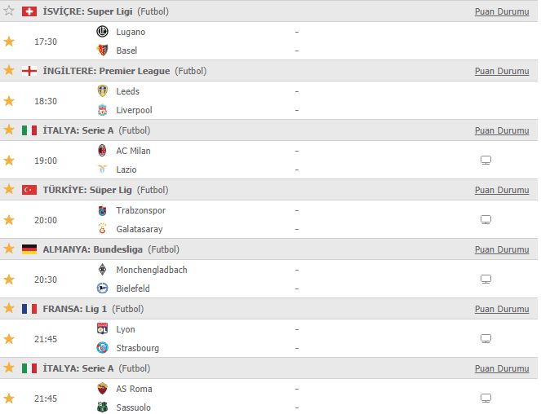The height and width of the screenshot is (414, 541).
Task: Click the Italy flag on the first Serie A header
Action: [x=29, y=130]
